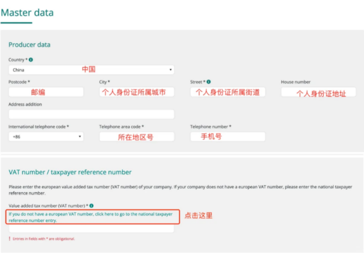
Task: Open the info tooltip for Value added tax number
Action: pos(91,205)
